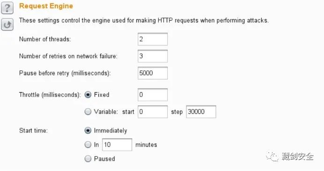Viewport: 324px width, 171px height.
Task: Select the In minutes start option
Action: click(88, 144)
